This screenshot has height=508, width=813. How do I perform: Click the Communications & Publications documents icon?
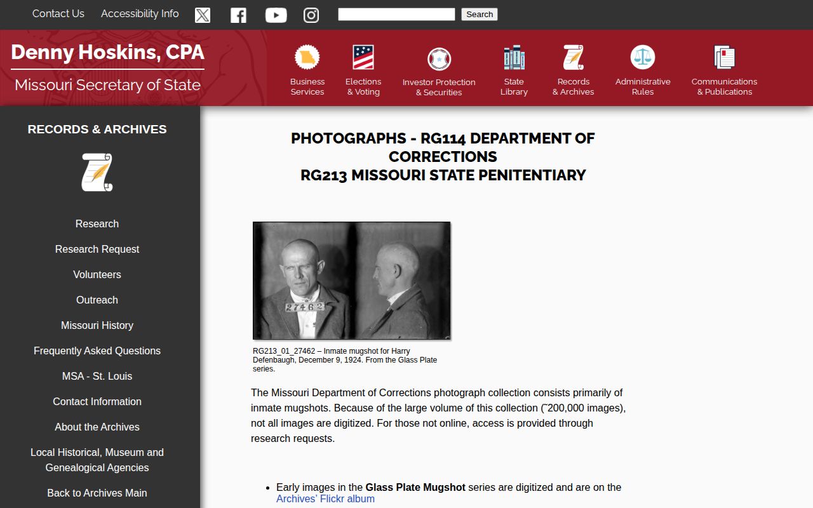pos(724,57)
